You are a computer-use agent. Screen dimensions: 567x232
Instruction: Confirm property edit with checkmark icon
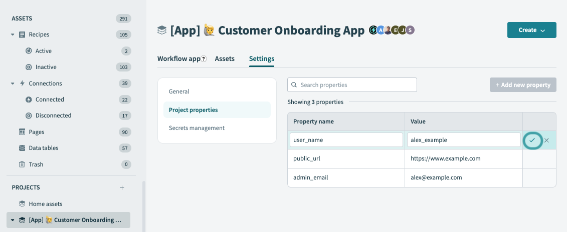532,140
